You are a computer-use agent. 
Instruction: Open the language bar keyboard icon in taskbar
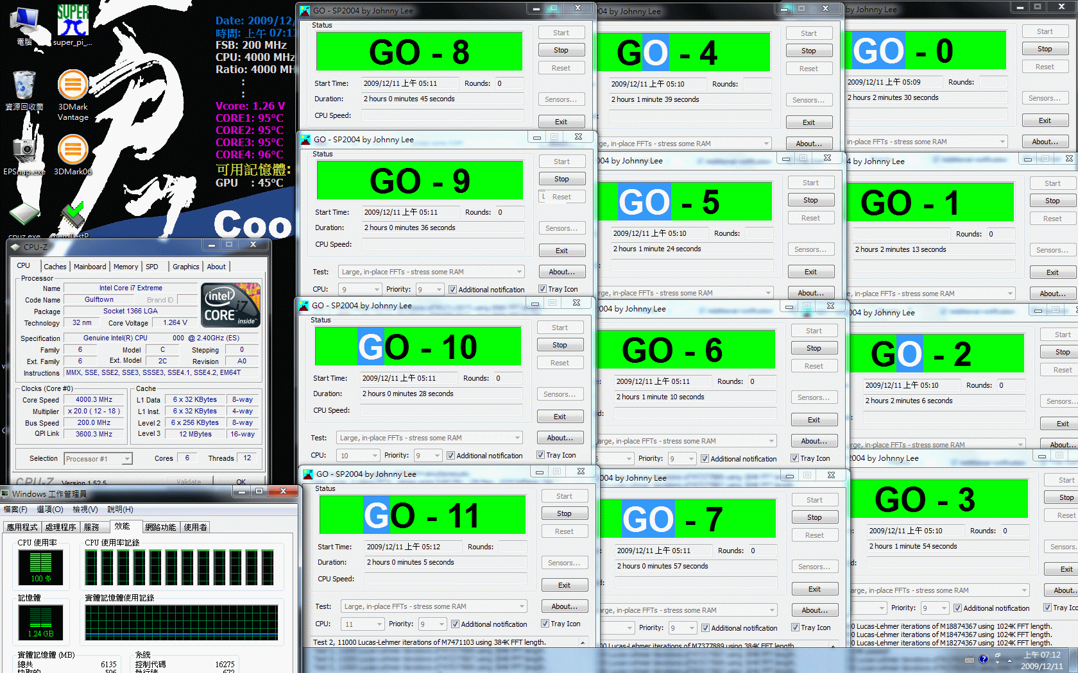click(969, 660)
